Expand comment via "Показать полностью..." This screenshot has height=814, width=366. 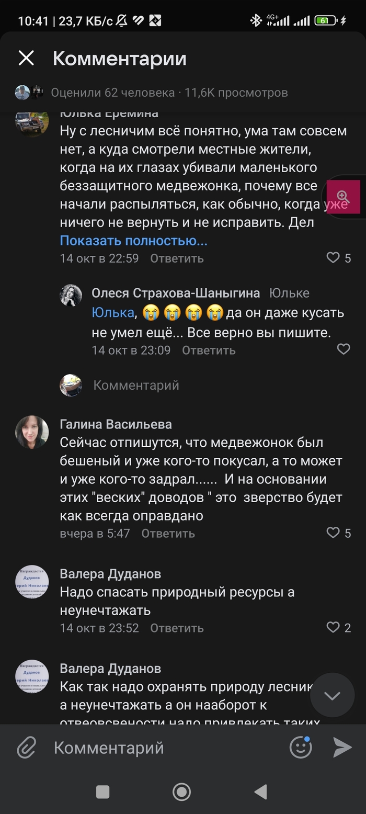pos(133,241)
